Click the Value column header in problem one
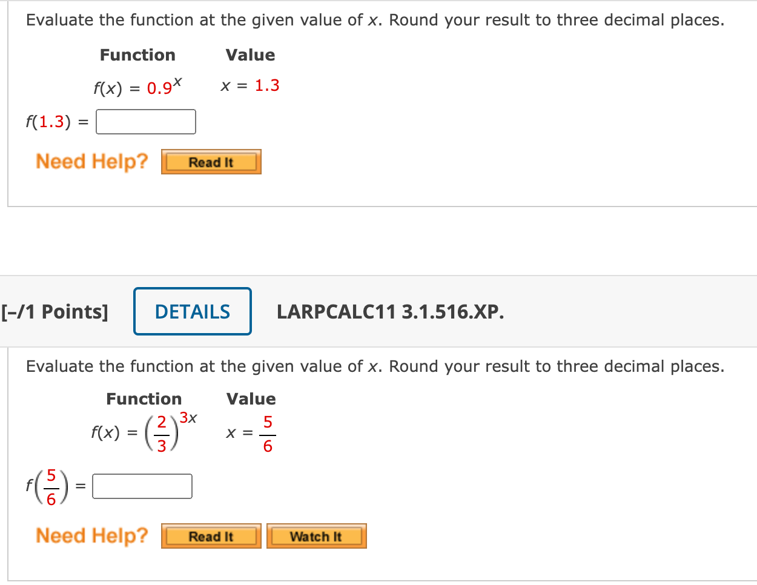Screen dimensions: 757x585 (x=250, y=55)
